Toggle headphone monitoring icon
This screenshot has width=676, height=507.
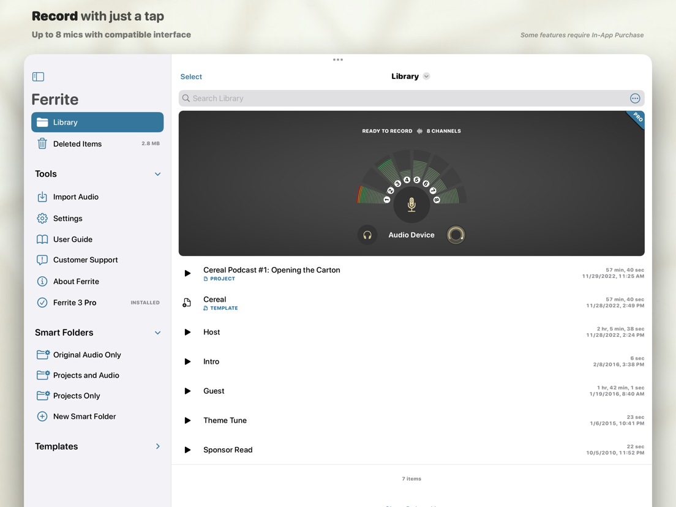click(x=367, y=235)
